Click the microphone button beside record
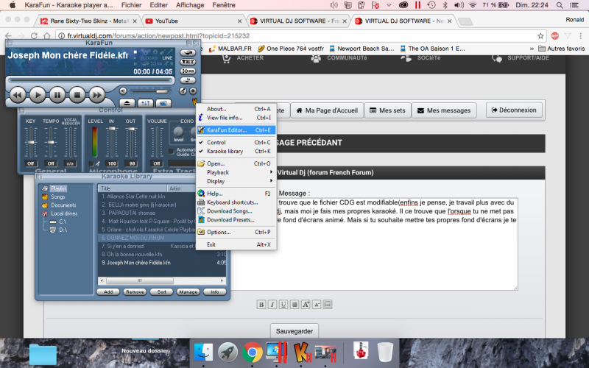Screen dimensions: 589x368 pyautogui.click(x=183, y=91)
